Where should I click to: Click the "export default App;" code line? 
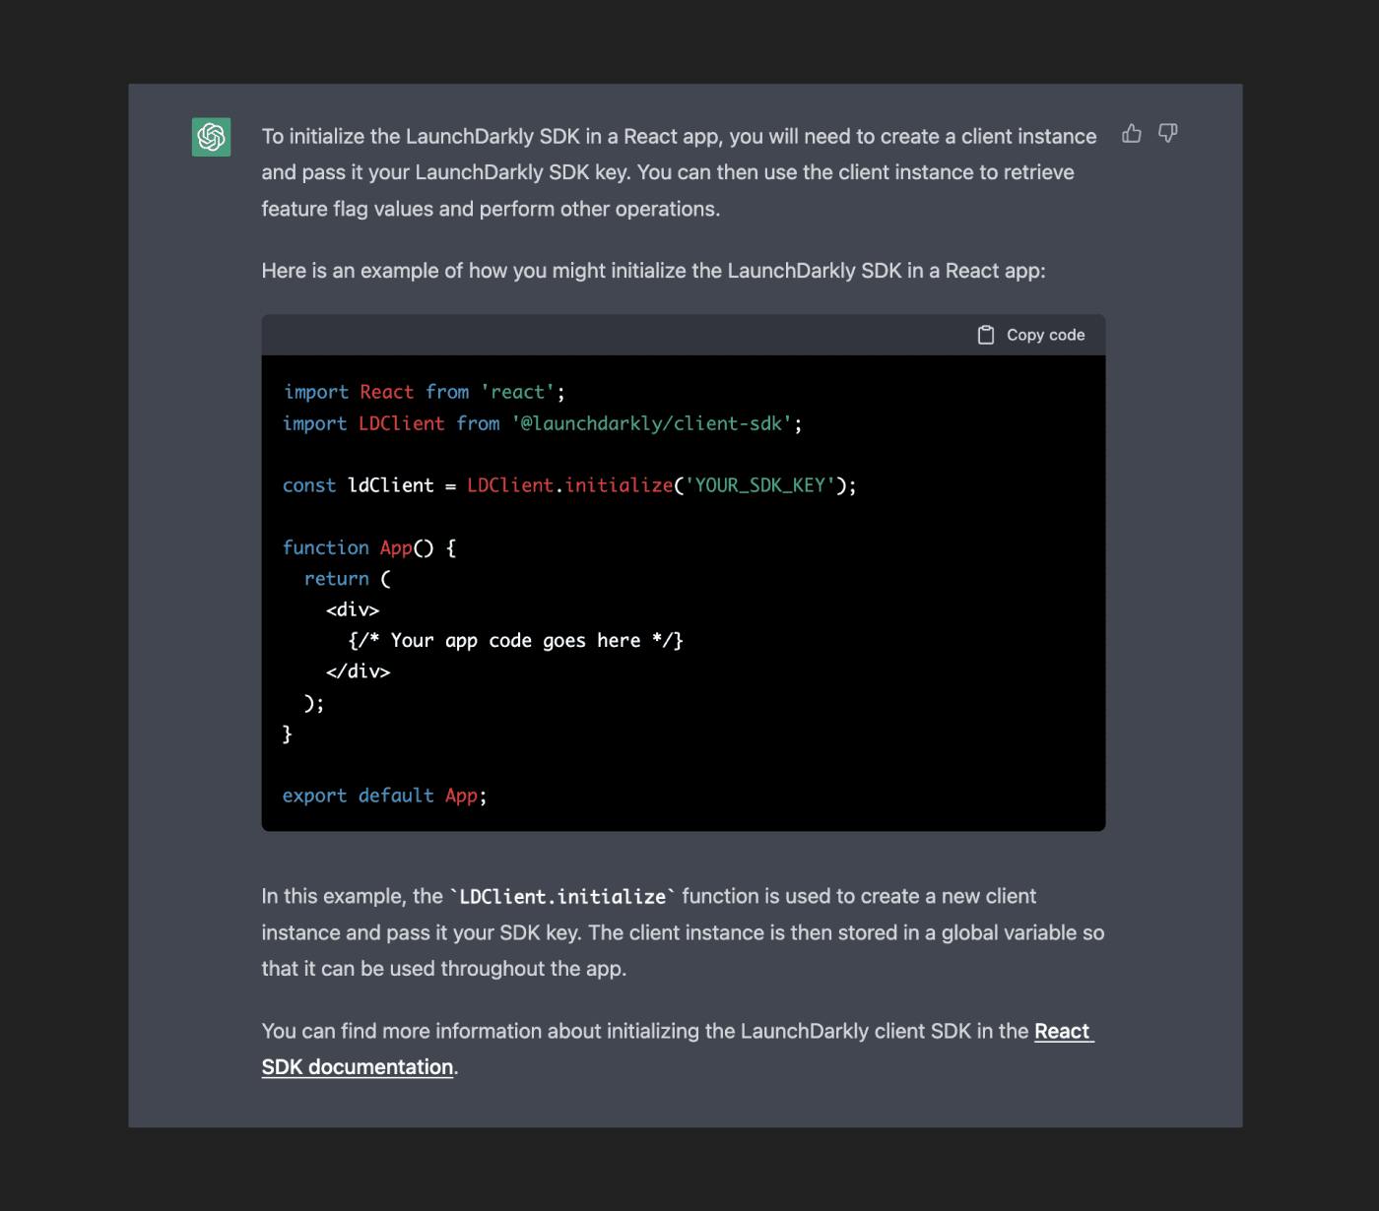click(x=384, y=796)
